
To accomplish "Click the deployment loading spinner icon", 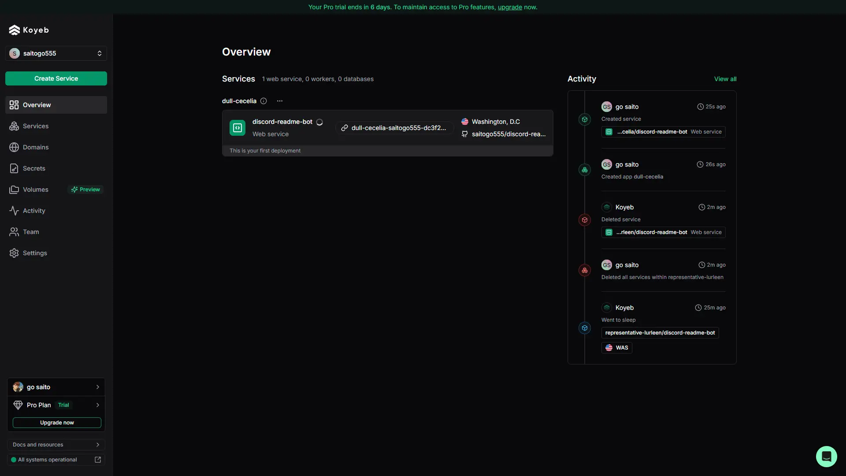I will coord(320,122).
